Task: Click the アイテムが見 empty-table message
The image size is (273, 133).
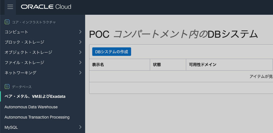Action: click(x=261, y=76)
